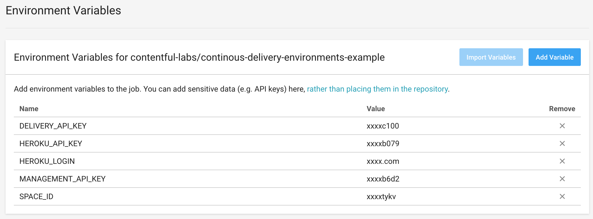
Task: Open the 'rather than placing them' link
Action: (377, 89)
